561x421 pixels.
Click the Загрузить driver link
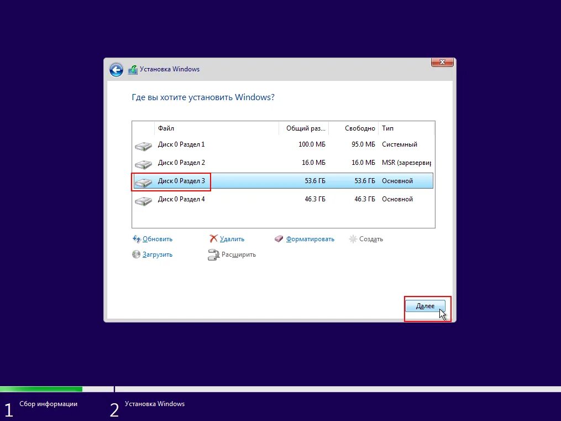158,254
